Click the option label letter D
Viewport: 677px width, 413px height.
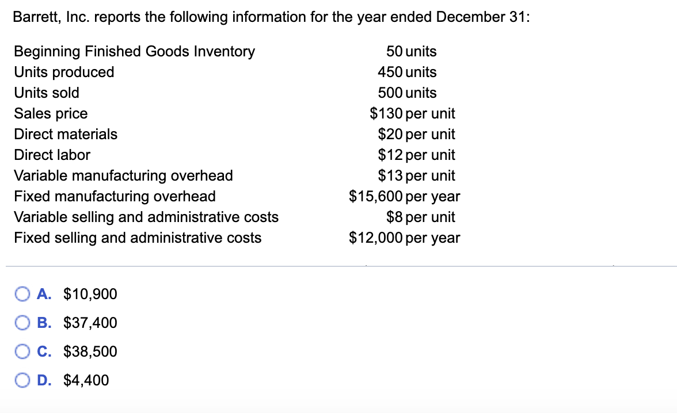tap(43, 380)
